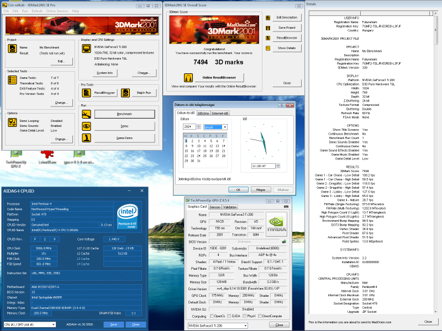This screenshot has width=442, height=331.
Task: Select day 31 in the calendar
Action: 199,161
